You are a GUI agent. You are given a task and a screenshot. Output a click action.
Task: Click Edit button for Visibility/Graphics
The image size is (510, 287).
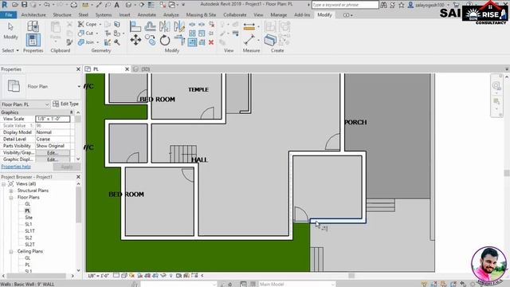tap(53, 152)
